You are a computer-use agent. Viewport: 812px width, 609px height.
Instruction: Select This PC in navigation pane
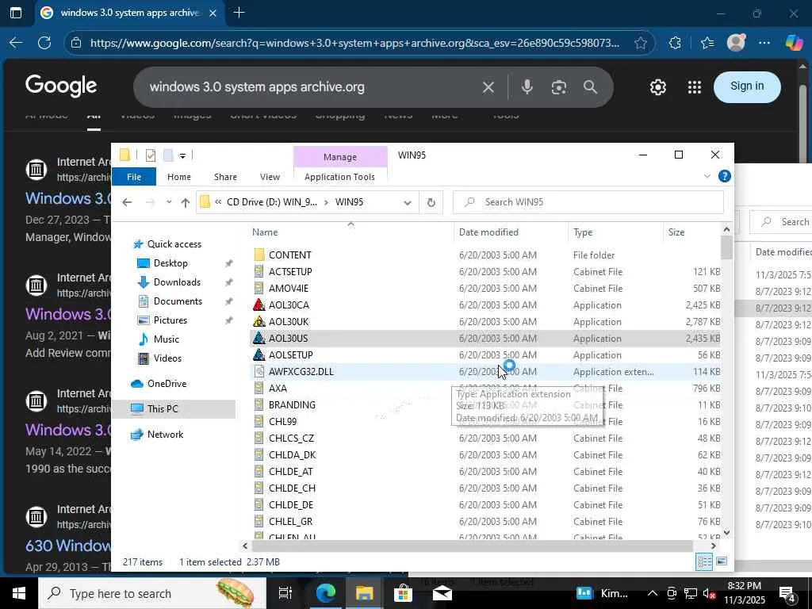click(162, 408)
